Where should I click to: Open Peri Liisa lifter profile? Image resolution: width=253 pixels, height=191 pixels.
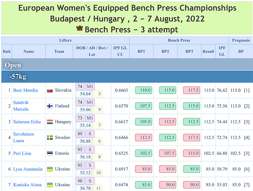(x=22, y=153)
